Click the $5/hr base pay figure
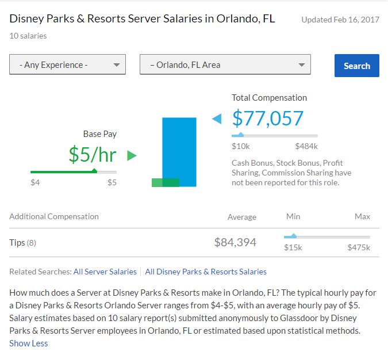388x355 pixels. pos(92,154)
